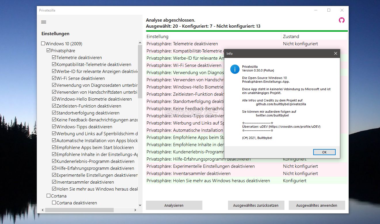
Task: Click the blue information icon in dialog
Action: point(235,69)
